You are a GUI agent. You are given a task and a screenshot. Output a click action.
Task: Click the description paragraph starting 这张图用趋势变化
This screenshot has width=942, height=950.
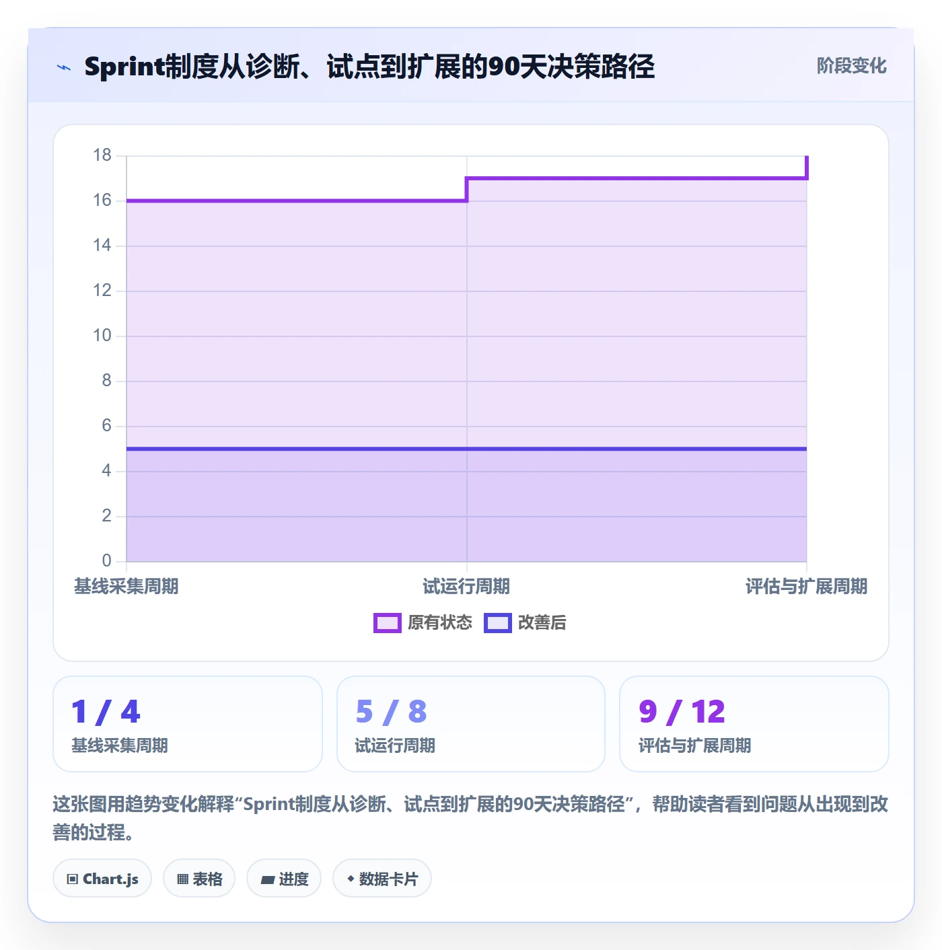click(470, 818)
